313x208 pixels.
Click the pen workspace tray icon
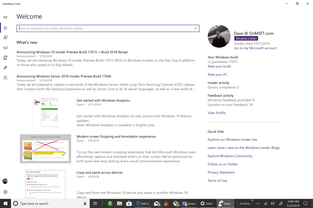[281, 203]
